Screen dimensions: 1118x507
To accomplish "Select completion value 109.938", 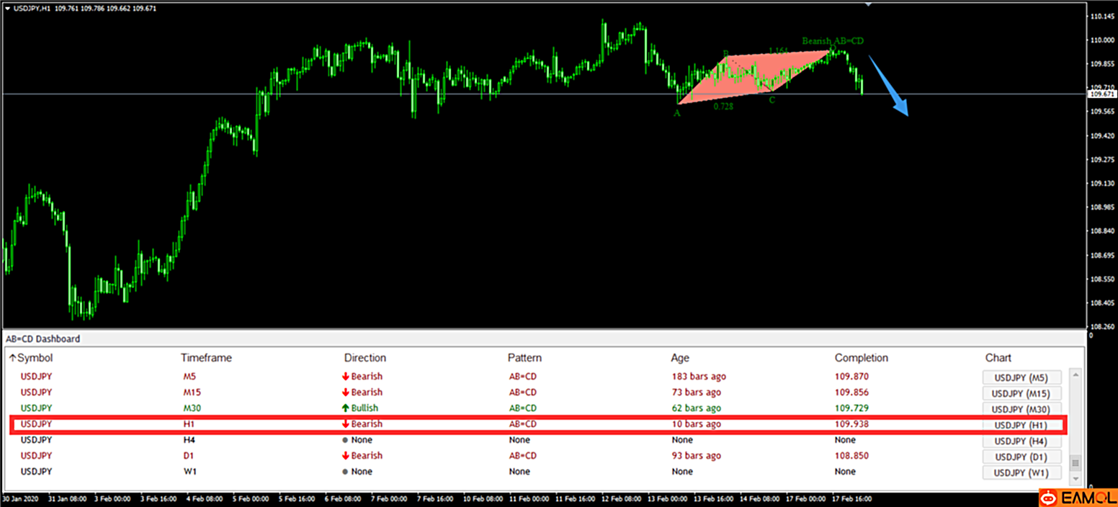I will pos(851,424).
